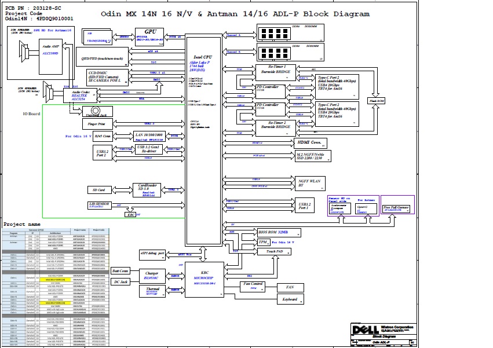493x348 pixels.
Task: Select the Audio AMP ALC1309D block
Action: (50, 57)
